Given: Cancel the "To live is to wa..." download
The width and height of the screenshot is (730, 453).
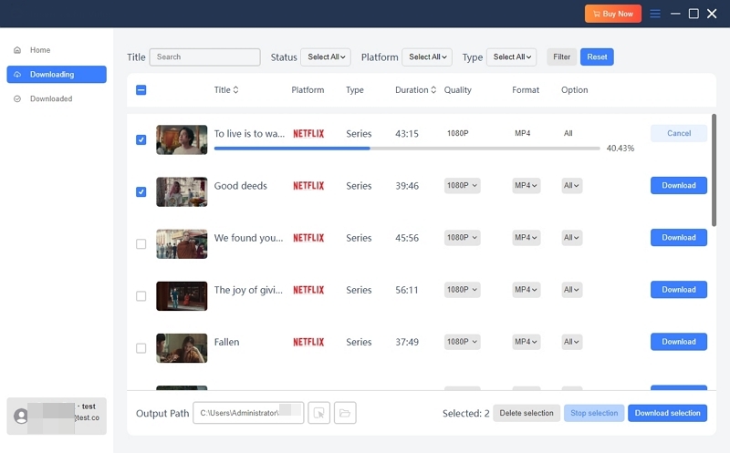Looking at the screenshot, I should (x=678, y=133).
